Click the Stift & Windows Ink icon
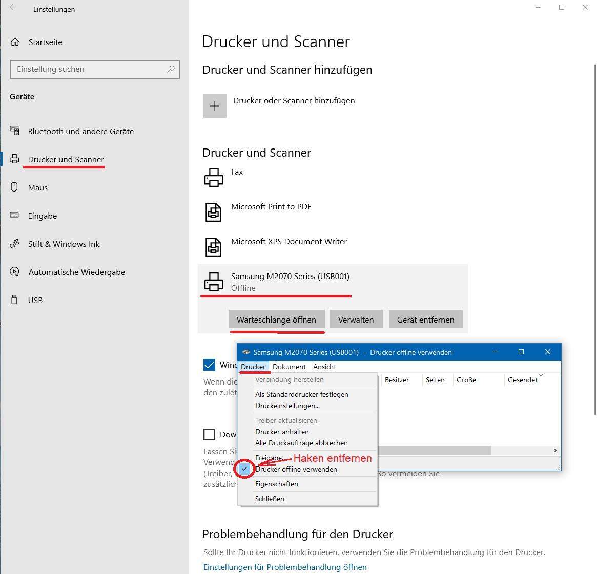This screenshot has width=597, height=574. coord(14,243)
